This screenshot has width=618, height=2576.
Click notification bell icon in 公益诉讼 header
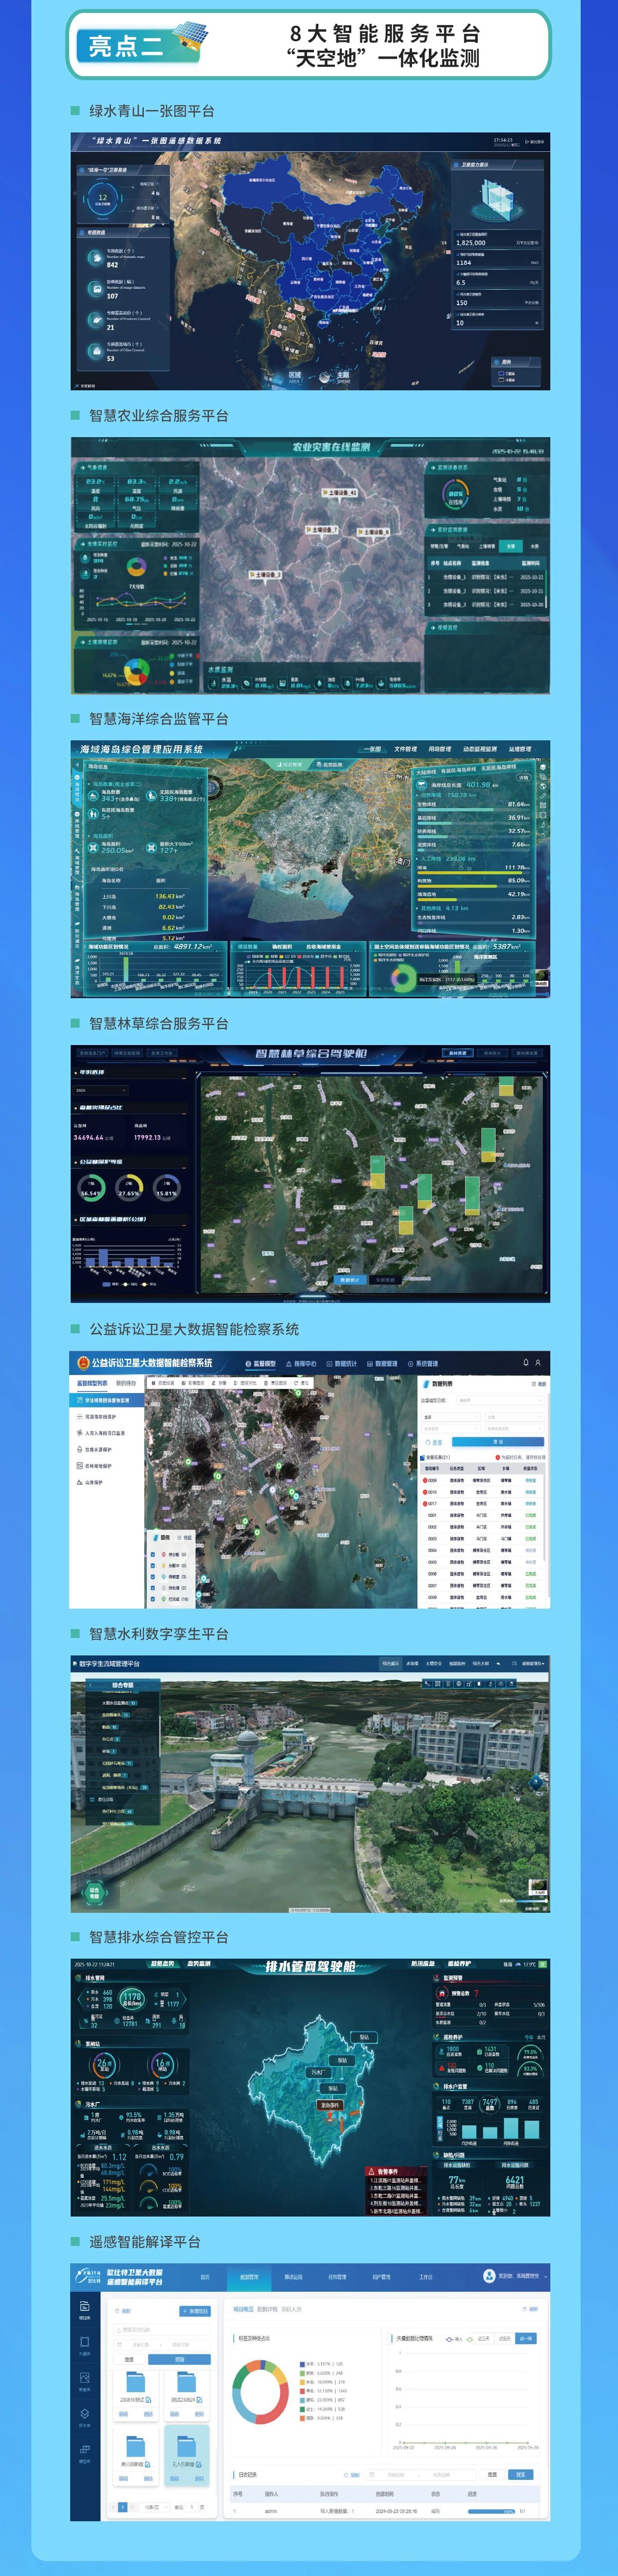pyautogui.click(x=526, y=1363)
